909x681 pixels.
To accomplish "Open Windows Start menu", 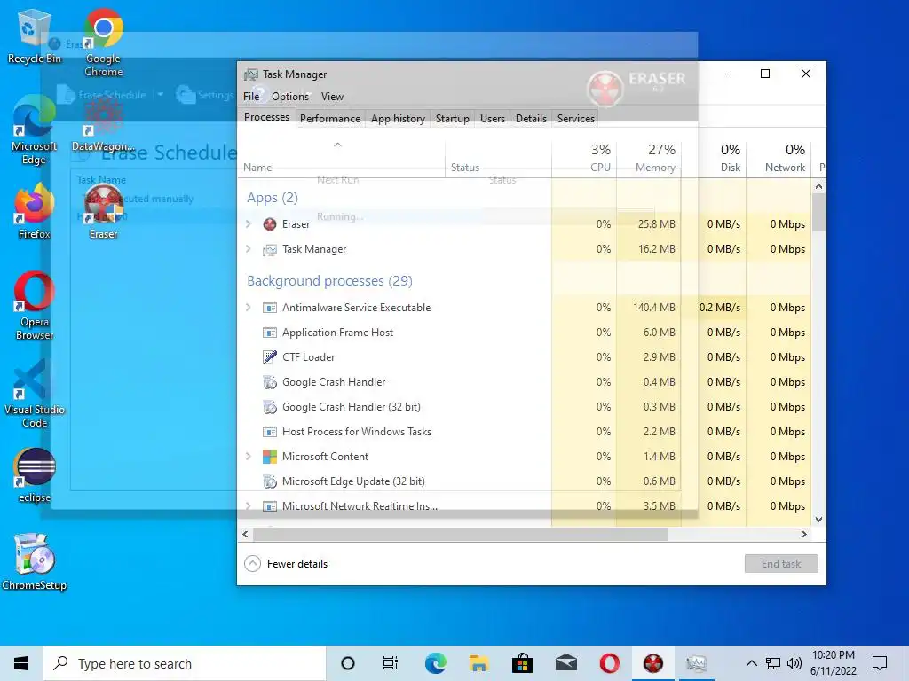I will (x=21, y=663).
